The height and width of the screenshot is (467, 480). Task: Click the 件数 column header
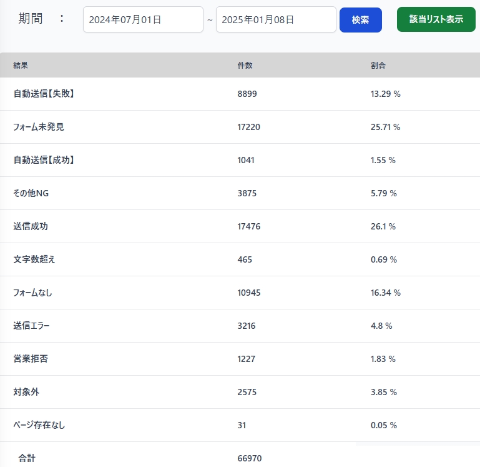click(245, 66)
